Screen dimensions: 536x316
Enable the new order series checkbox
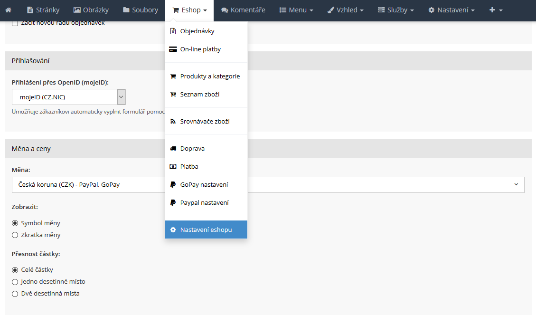pyautogui.click(x=15, y=23)
